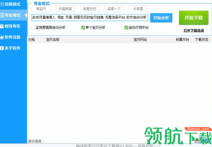212x147 pixels.
Task: Click the 价格 column header
Action: 32,39
